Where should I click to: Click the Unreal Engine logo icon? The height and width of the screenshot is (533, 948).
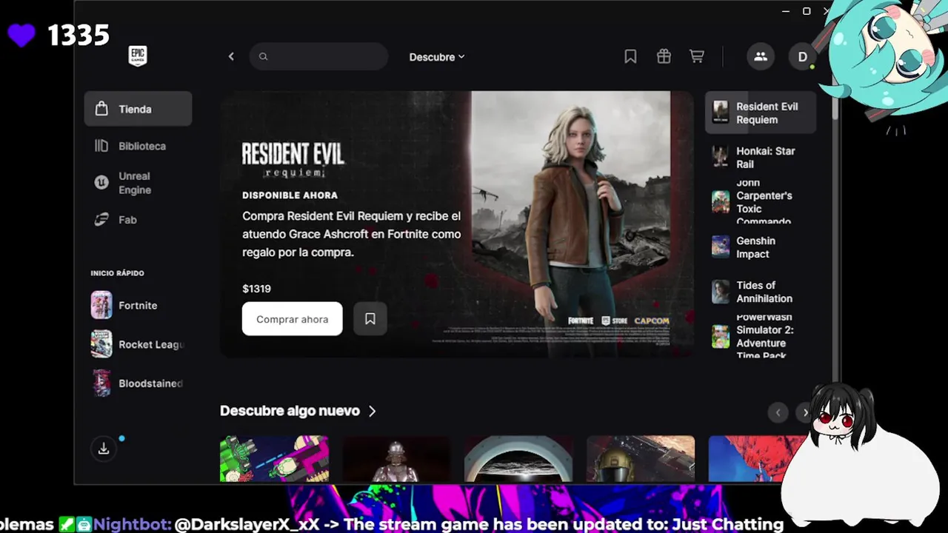101,183
